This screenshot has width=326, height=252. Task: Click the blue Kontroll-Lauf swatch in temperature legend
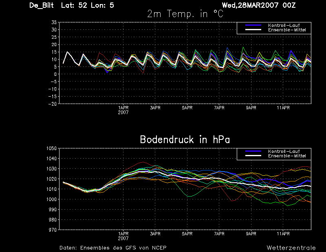(253, 25)
